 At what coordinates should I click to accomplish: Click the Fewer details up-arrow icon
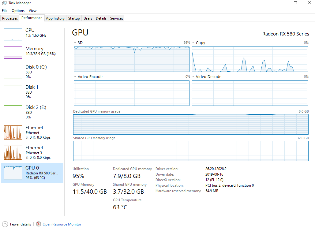coord(5,224)
